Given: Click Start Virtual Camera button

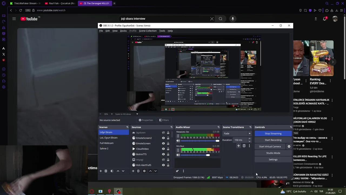Looking at the screenshot, I should point(270,147).
